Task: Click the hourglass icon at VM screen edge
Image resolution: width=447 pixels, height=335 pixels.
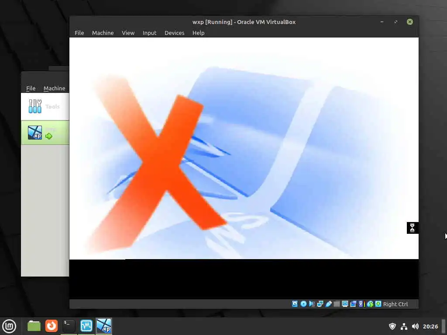Action: 412,228
